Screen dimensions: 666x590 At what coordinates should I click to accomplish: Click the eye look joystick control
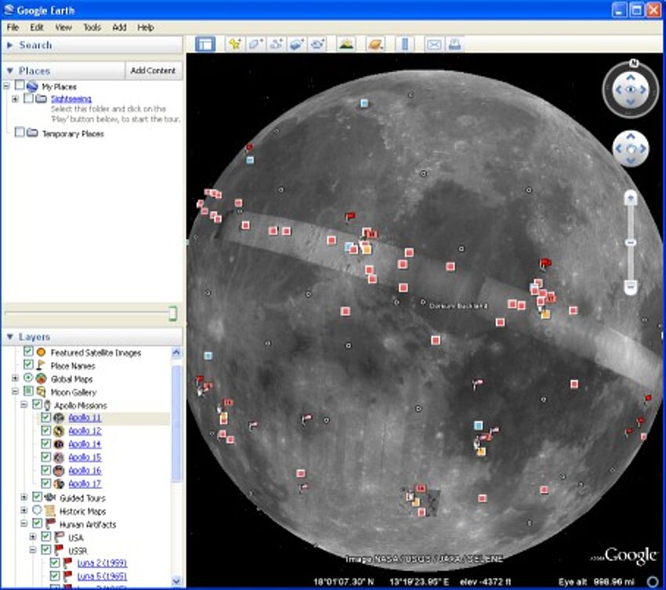(x=631, y=89)
